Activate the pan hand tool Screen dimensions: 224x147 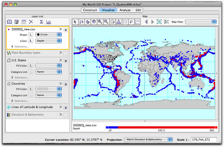click(x=94, y=22)
